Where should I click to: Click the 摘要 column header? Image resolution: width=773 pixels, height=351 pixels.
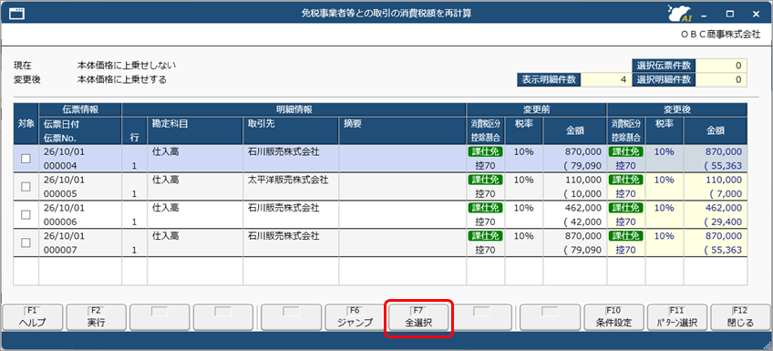402,130
